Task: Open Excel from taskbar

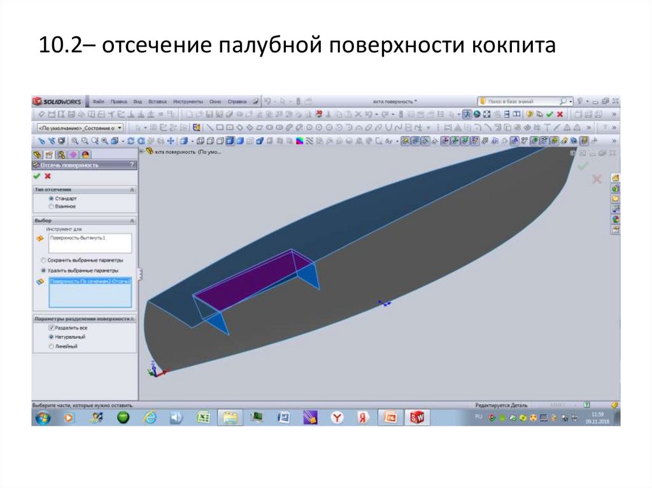Action: pyautogui.click(x=203, y=417)
